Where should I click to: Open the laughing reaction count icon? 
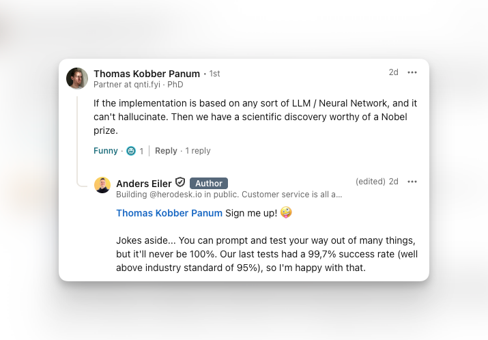pyautogui.click(x=131, y=151)
